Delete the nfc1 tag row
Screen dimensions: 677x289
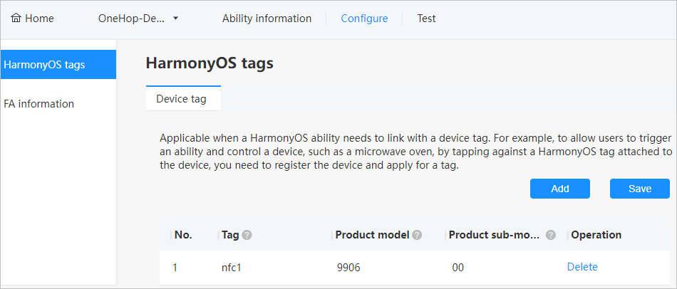[x=582, y=267]
